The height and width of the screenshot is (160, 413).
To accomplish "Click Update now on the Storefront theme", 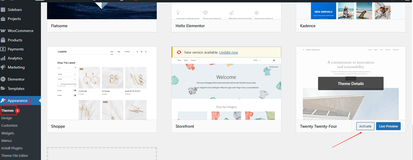I will 228,52.
